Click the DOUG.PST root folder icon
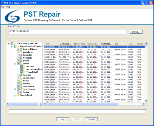Screen dimensions: 154x126 14,43
